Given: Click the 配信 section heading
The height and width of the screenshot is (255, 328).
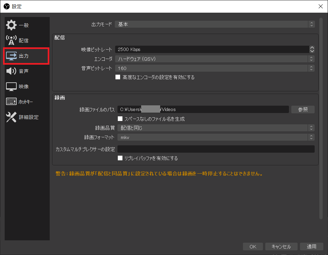Looking at the screenshot, I should pos(60,38).
